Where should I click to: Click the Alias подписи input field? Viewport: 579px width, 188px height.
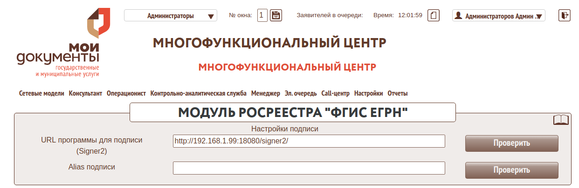(309, 168)
